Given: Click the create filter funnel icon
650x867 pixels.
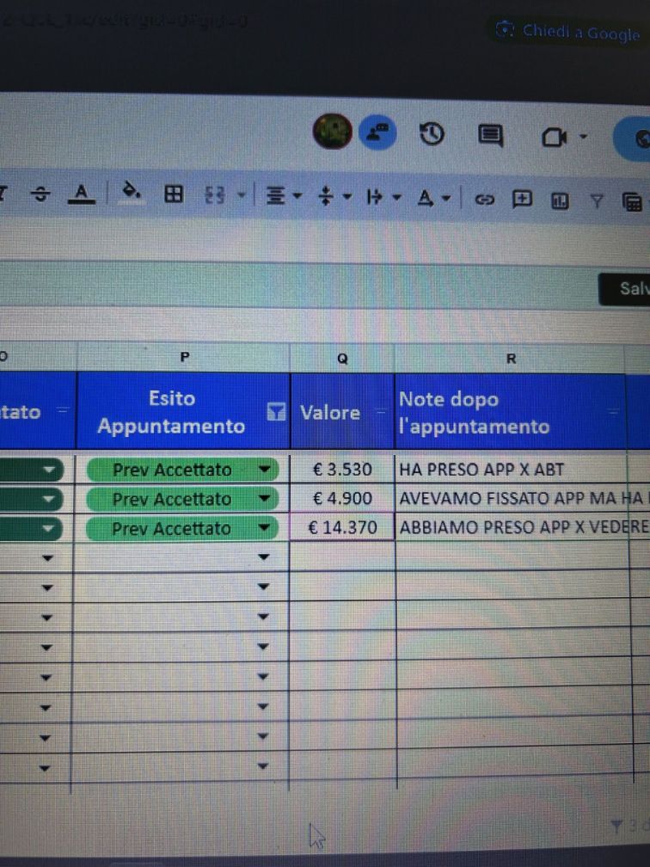Looking at the screenshot, I should tap(596, 201).
